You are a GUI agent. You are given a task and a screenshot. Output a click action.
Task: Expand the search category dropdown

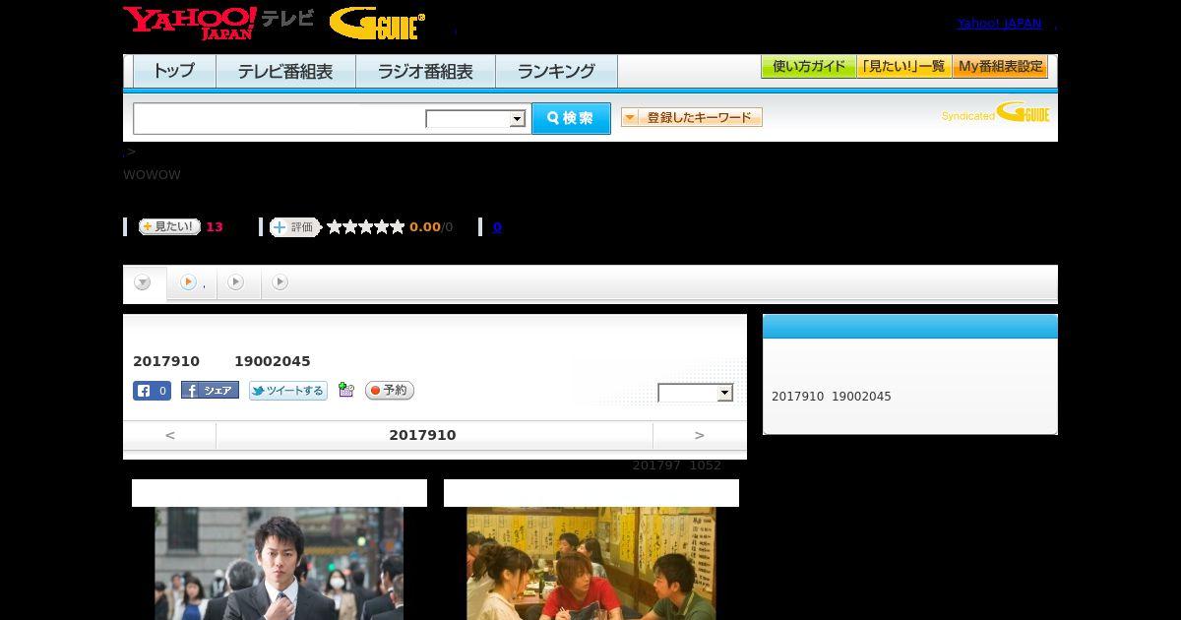click(475, 119)
